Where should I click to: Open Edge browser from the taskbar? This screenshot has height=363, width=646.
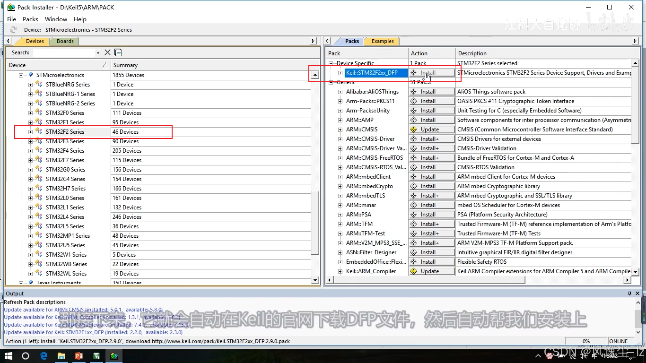[44, 356]
